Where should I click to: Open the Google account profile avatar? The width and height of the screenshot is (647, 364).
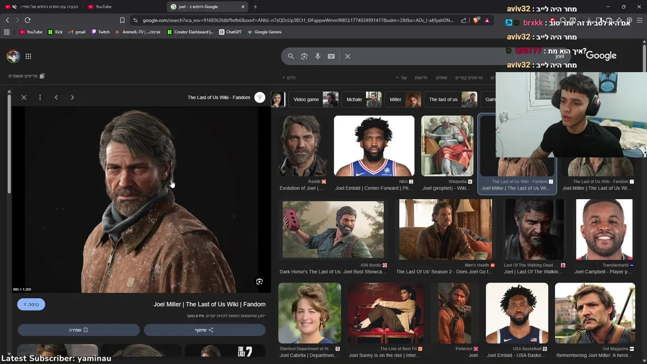pyautogui.click(x=13, y=56)
